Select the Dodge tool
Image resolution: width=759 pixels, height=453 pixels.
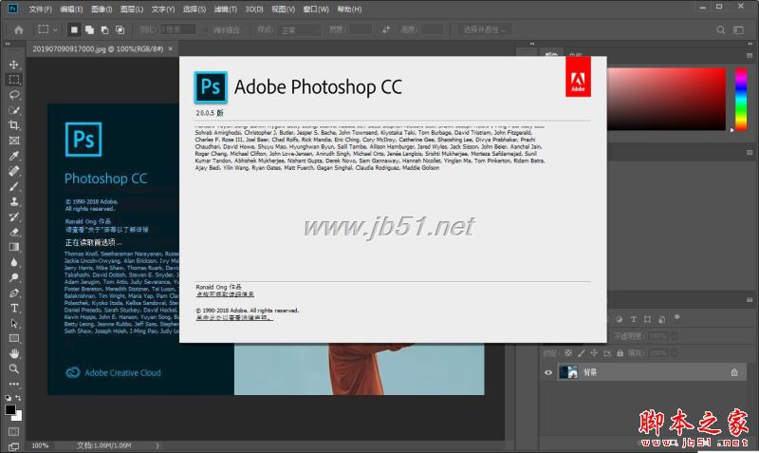13,277
